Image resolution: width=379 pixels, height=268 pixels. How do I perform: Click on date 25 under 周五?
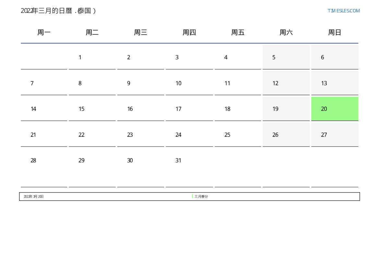(x=238, y=135)
